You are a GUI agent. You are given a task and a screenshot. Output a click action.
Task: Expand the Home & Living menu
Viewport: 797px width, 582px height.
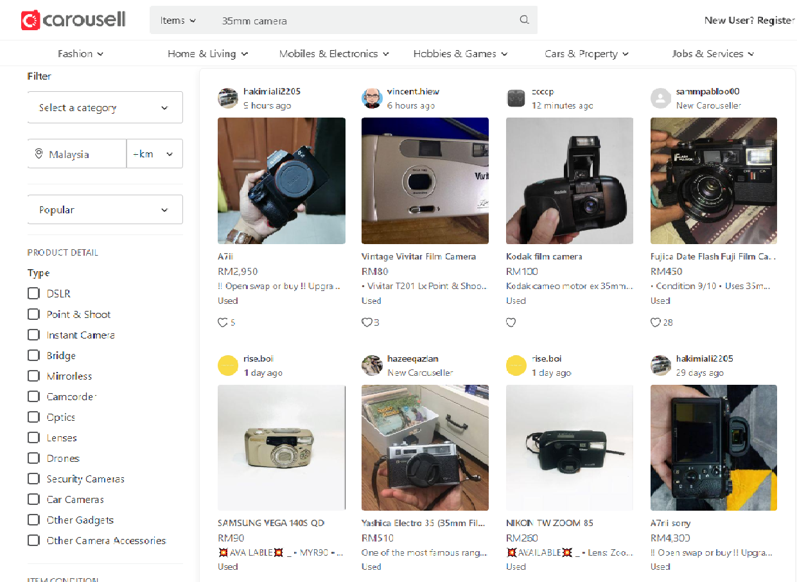coord(208,54)
